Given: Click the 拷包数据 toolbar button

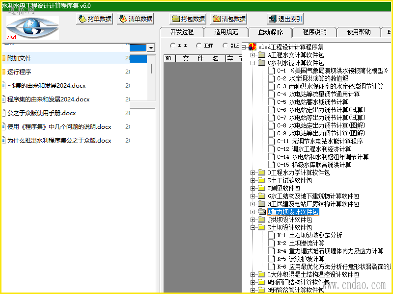Looking at the screenshot, I should 188,19.
